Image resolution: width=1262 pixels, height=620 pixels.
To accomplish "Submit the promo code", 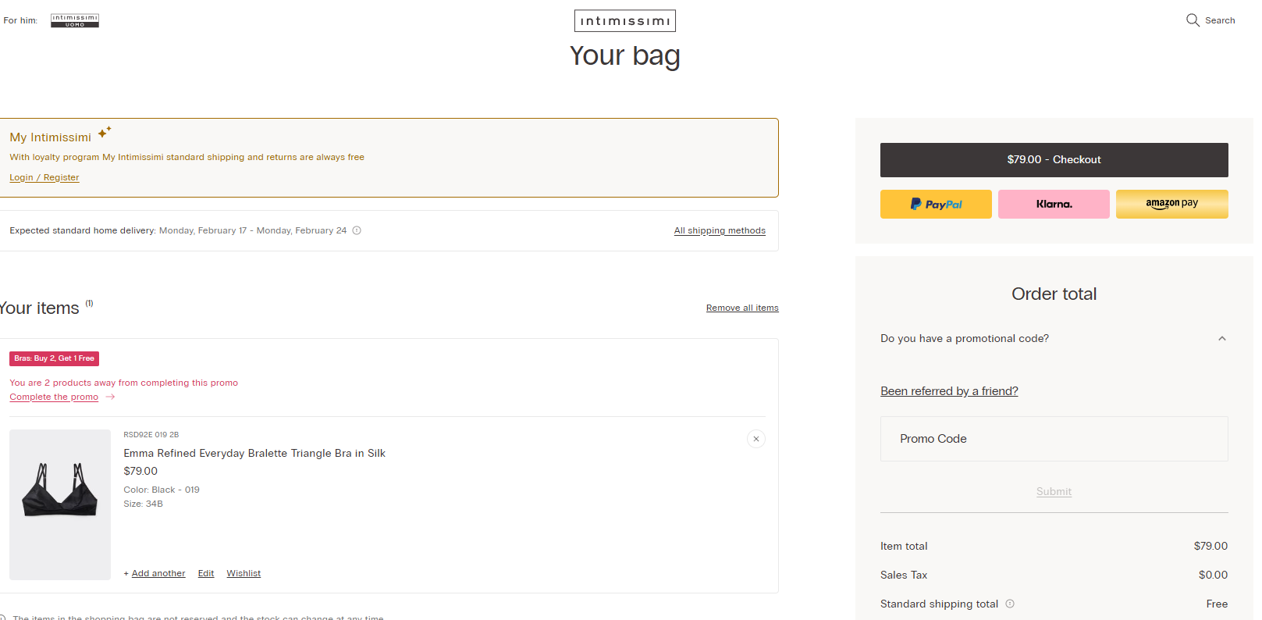I will (1054, 491).
